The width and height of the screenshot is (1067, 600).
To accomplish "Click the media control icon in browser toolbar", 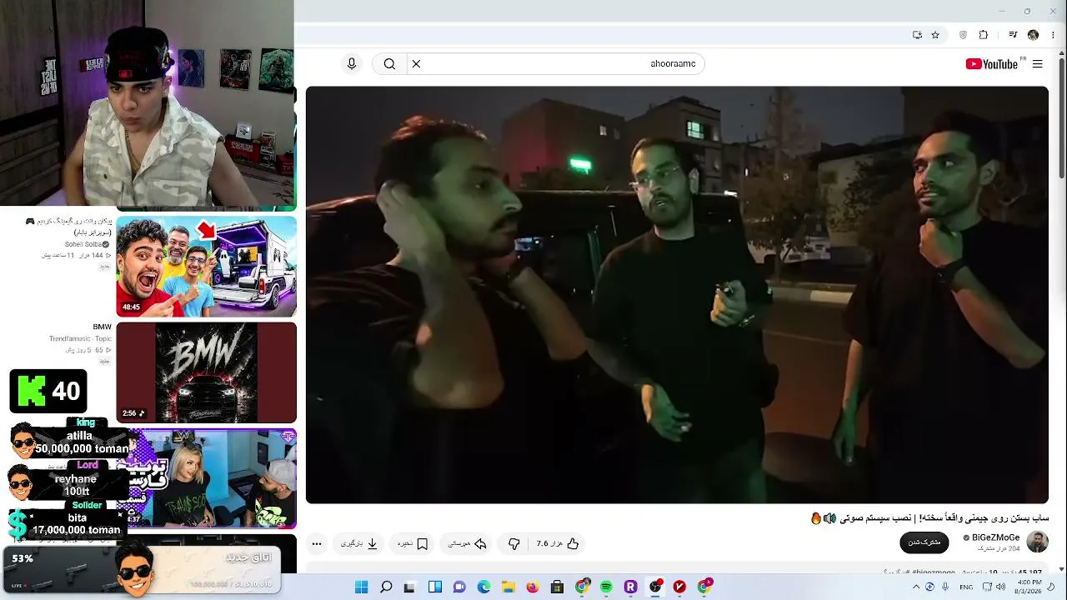I will 1013,35.
